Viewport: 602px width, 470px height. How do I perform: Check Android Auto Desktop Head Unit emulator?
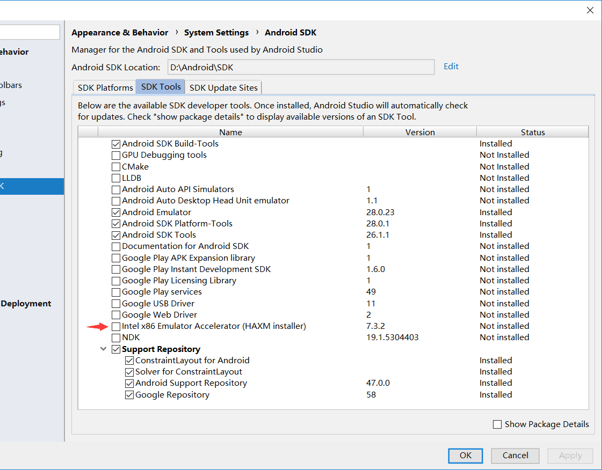(115, 201)
